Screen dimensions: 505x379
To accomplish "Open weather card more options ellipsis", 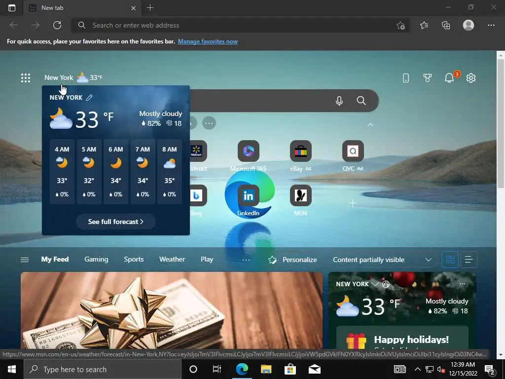I will 463,284.
